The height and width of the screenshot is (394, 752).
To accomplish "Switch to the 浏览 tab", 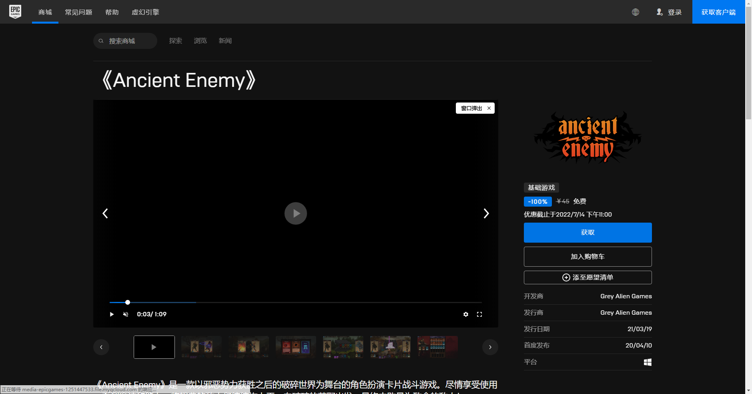I will (200, 40).
